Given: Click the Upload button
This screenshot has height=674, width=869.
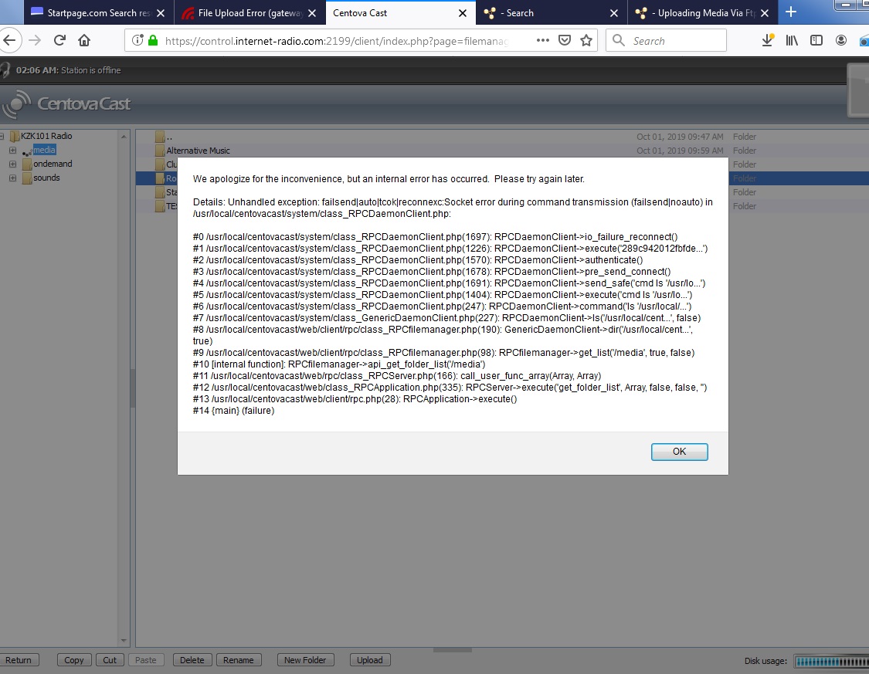Looking at the screenshot, I should coord(369,660).
